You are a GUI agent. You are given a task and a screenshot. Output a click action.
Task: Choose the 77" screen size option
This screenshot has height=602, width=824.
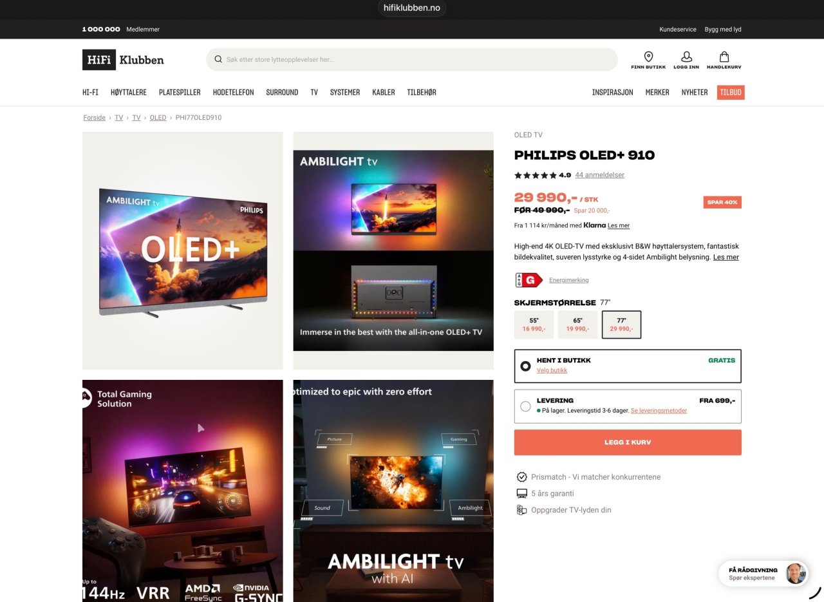tap(622, 325)
